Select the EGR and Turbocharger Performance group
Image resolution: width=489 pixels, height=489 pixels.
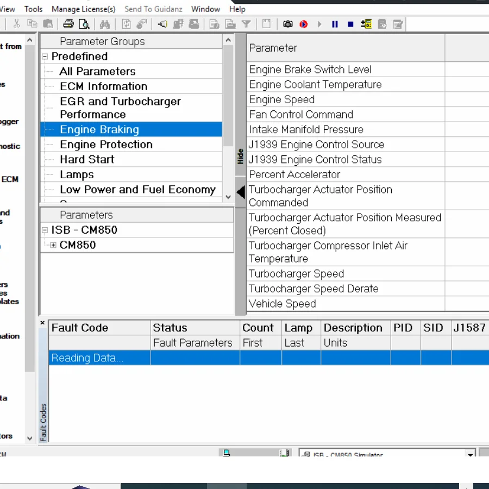click(120, 108)
